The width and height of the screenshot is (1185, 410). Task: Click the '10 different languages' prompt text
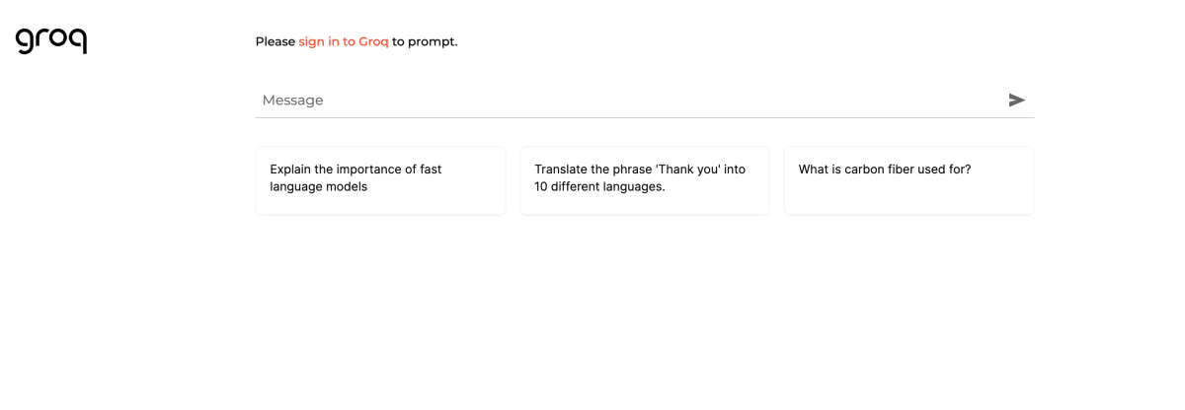click(x=599, y=187)
